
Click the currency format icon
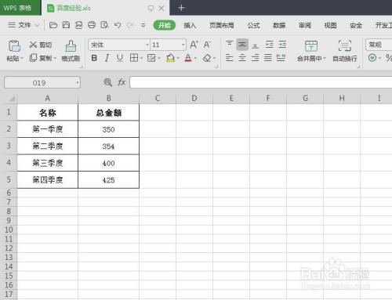[372, 58]
